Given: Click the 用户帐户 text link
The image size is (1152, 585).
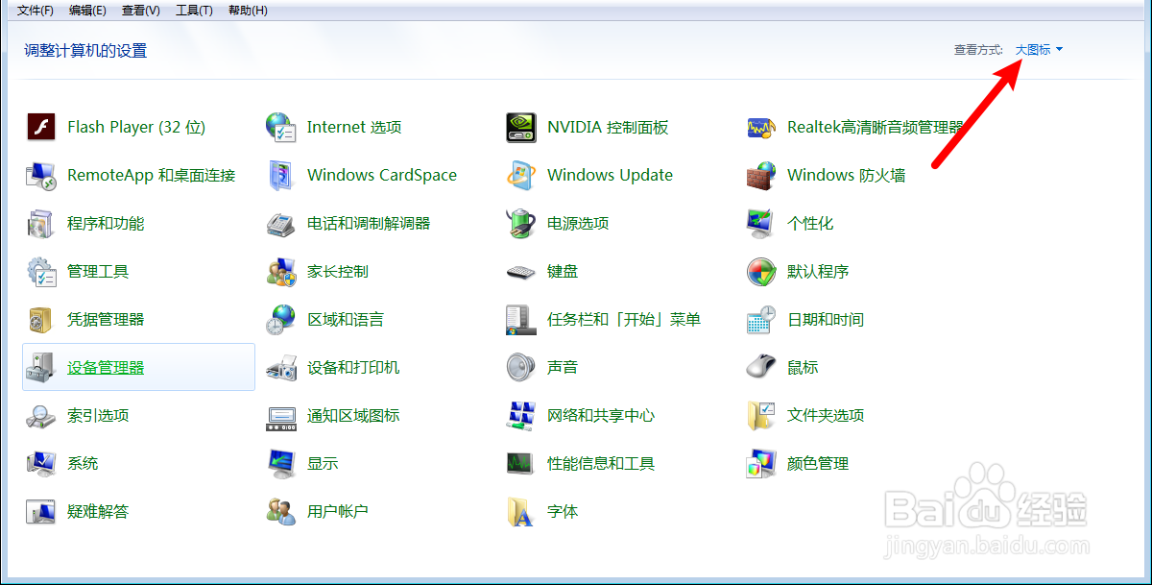Looking at the screenshot, I should tap(338, 511).
